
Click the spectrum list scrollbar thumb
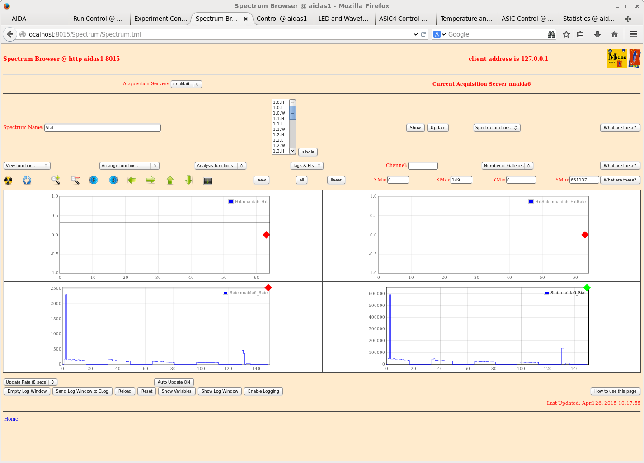(292, 112)
